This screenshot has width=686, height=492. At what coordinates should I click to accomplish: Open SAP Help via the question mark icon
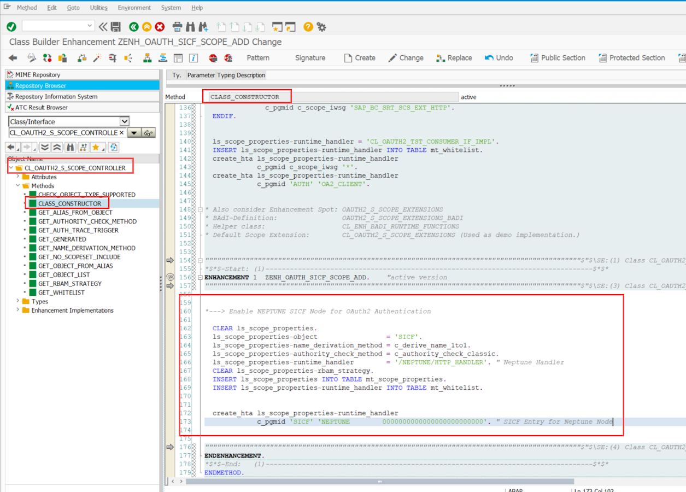point(307,26)
